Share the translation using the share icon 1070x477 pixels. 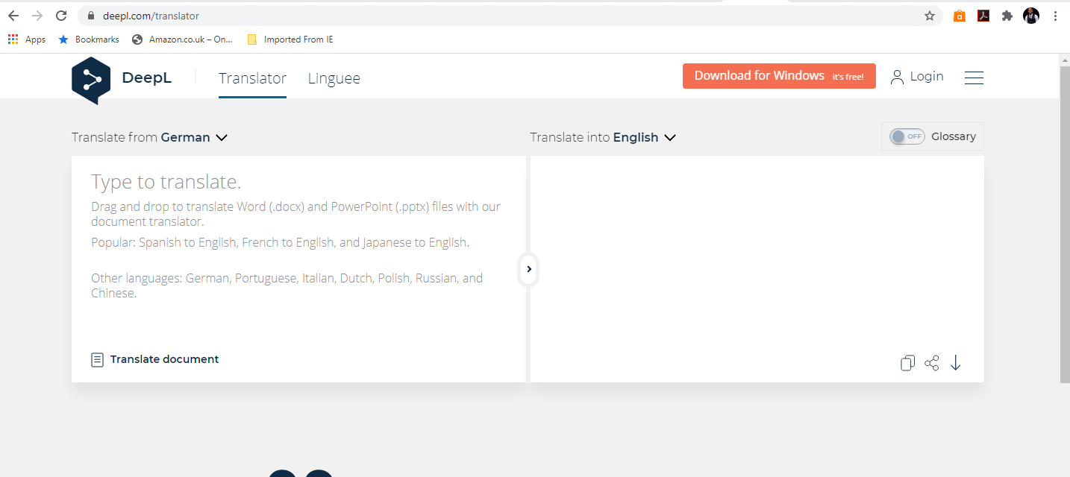coord(931,363)
